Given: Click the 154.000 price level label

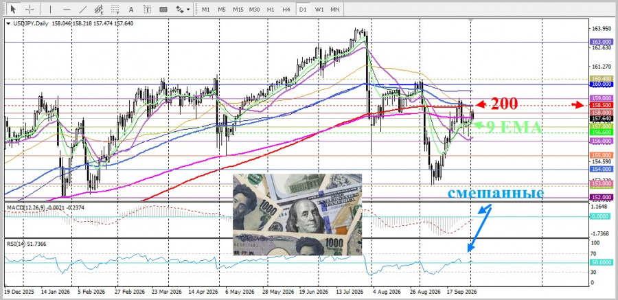Looking at the screenshot, I should (x=602, y=169).
